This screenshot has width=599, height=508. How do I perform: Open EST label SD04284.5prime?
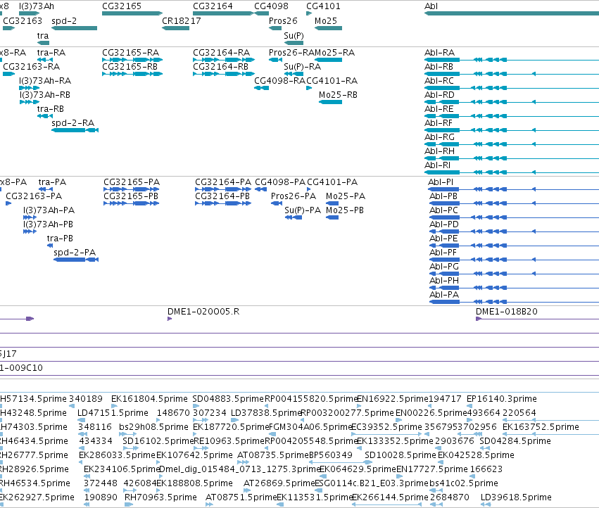515,440
